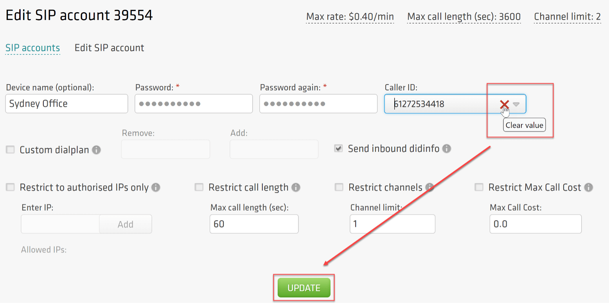609x303 pixels.
Task: Click info icon beside Restrict Max Call Cost
Action: (588, 188)
